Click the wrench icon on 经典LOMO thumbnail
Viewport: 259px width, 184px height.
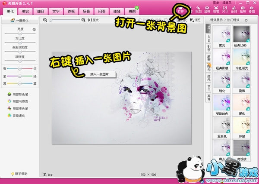[248, 40]
